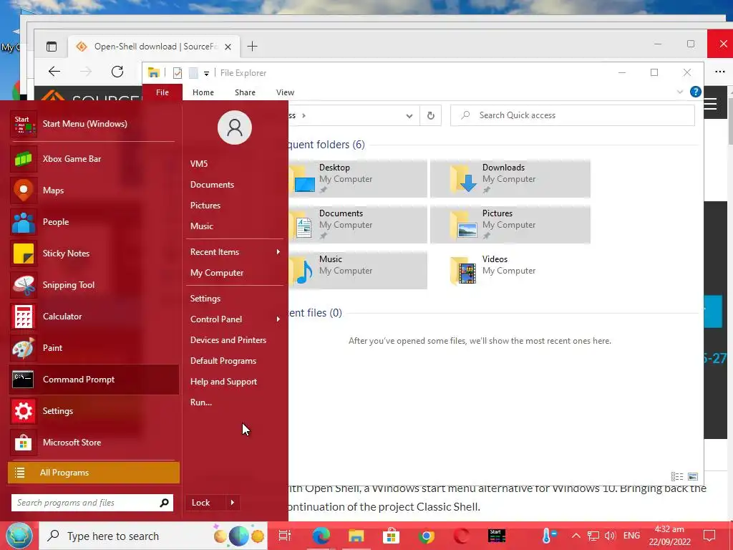This screenshot has width=733, height=550.
Task: Open the address bar history dropdown
Action: coord(409,116)
